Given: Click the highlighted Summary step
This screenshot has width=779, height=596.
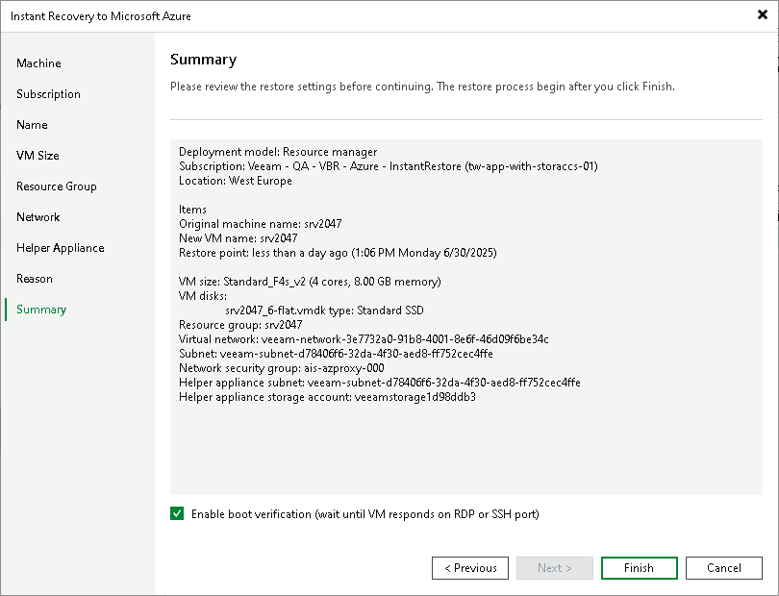Looking at the screenshot, I should [x=42, y=309].
